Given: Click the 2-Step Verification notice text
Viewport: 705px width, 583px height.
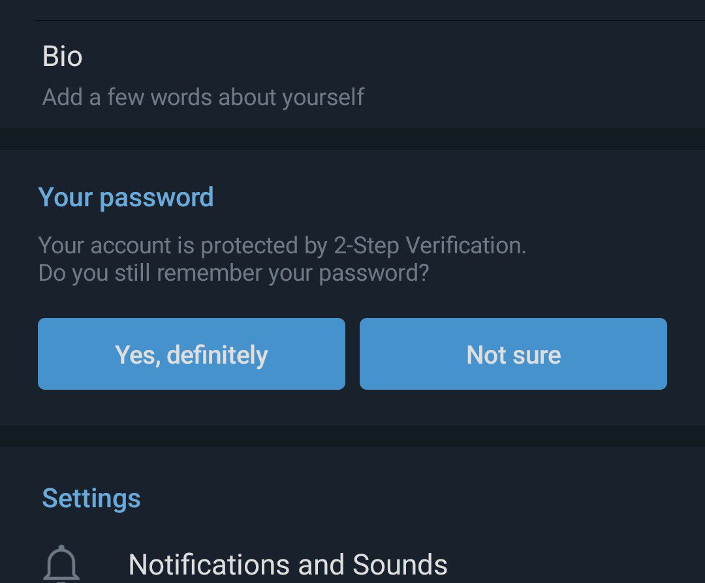Looking at the screenshot, I should tap(282, 245).
